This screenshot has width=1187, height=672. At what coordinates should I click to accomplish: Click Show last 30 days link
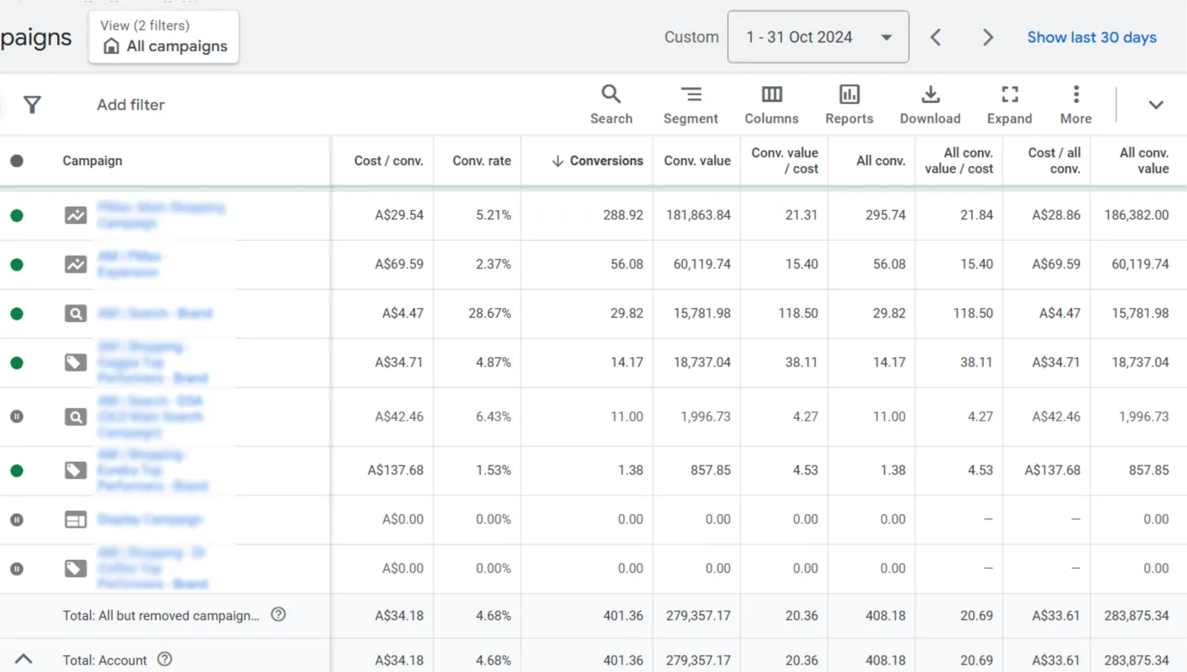pos(1091,37)
